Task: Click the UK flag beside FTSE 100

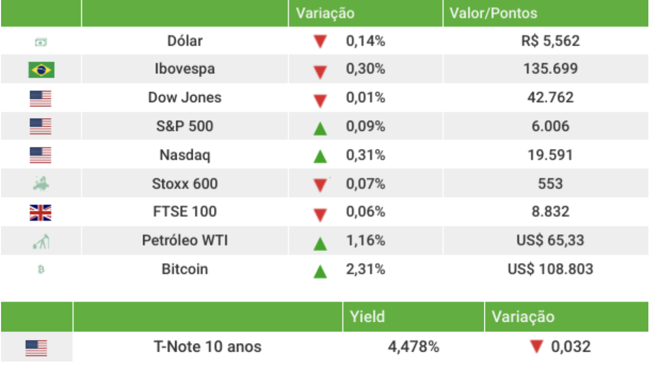Action: click(41, 212)
